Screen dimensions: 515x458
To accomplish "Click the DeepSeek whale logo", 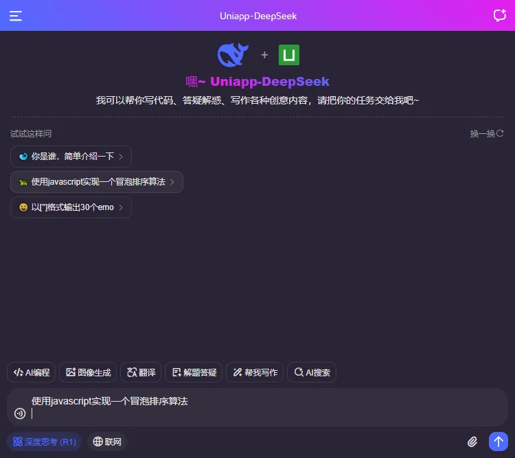I will 233,55.
